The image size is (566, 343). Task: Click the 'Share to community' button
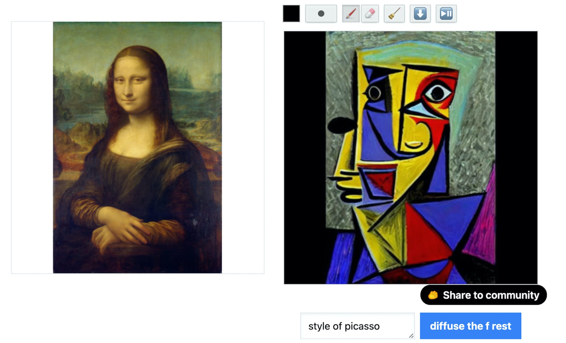(483, 295)
